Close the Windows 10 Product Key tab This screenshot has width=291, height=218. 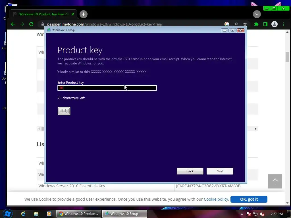pyautogui.click(x=73, y=14)
